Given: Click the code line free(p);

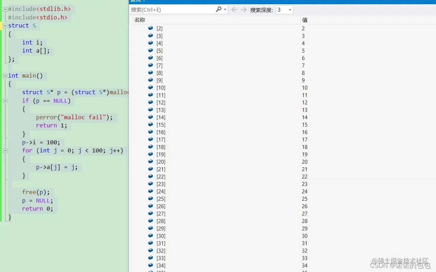Looking at the screenshot, I should point(36,192).
